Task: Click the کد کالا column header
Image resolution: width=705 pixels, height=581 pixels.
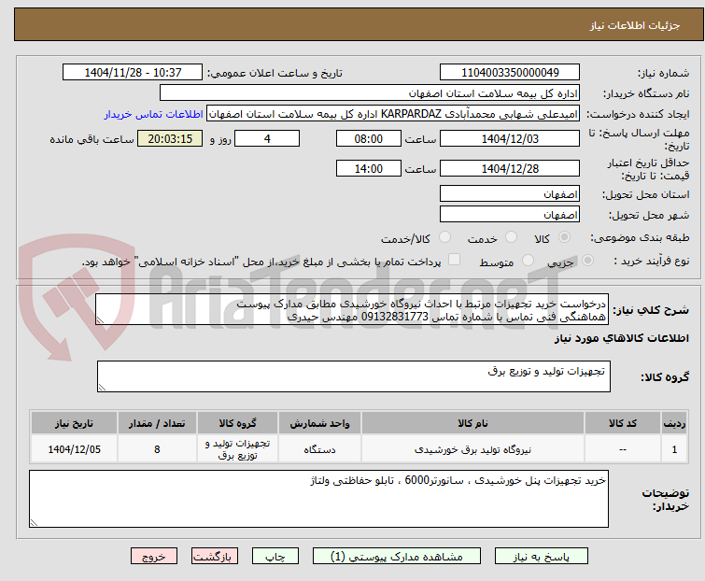Action: click(622, 423)
